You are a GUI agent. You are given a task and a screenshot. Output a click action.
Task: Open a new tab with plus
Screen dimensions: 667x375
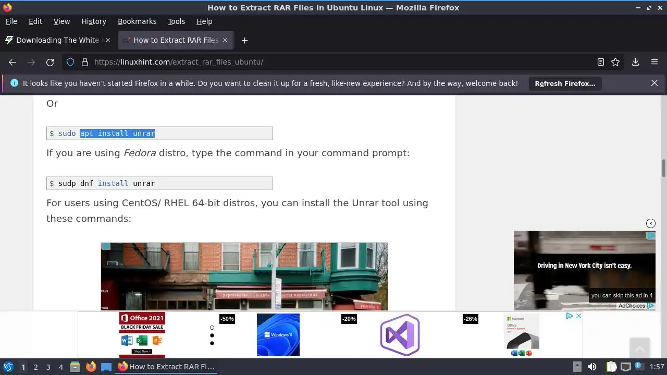[x=244, y=40]
